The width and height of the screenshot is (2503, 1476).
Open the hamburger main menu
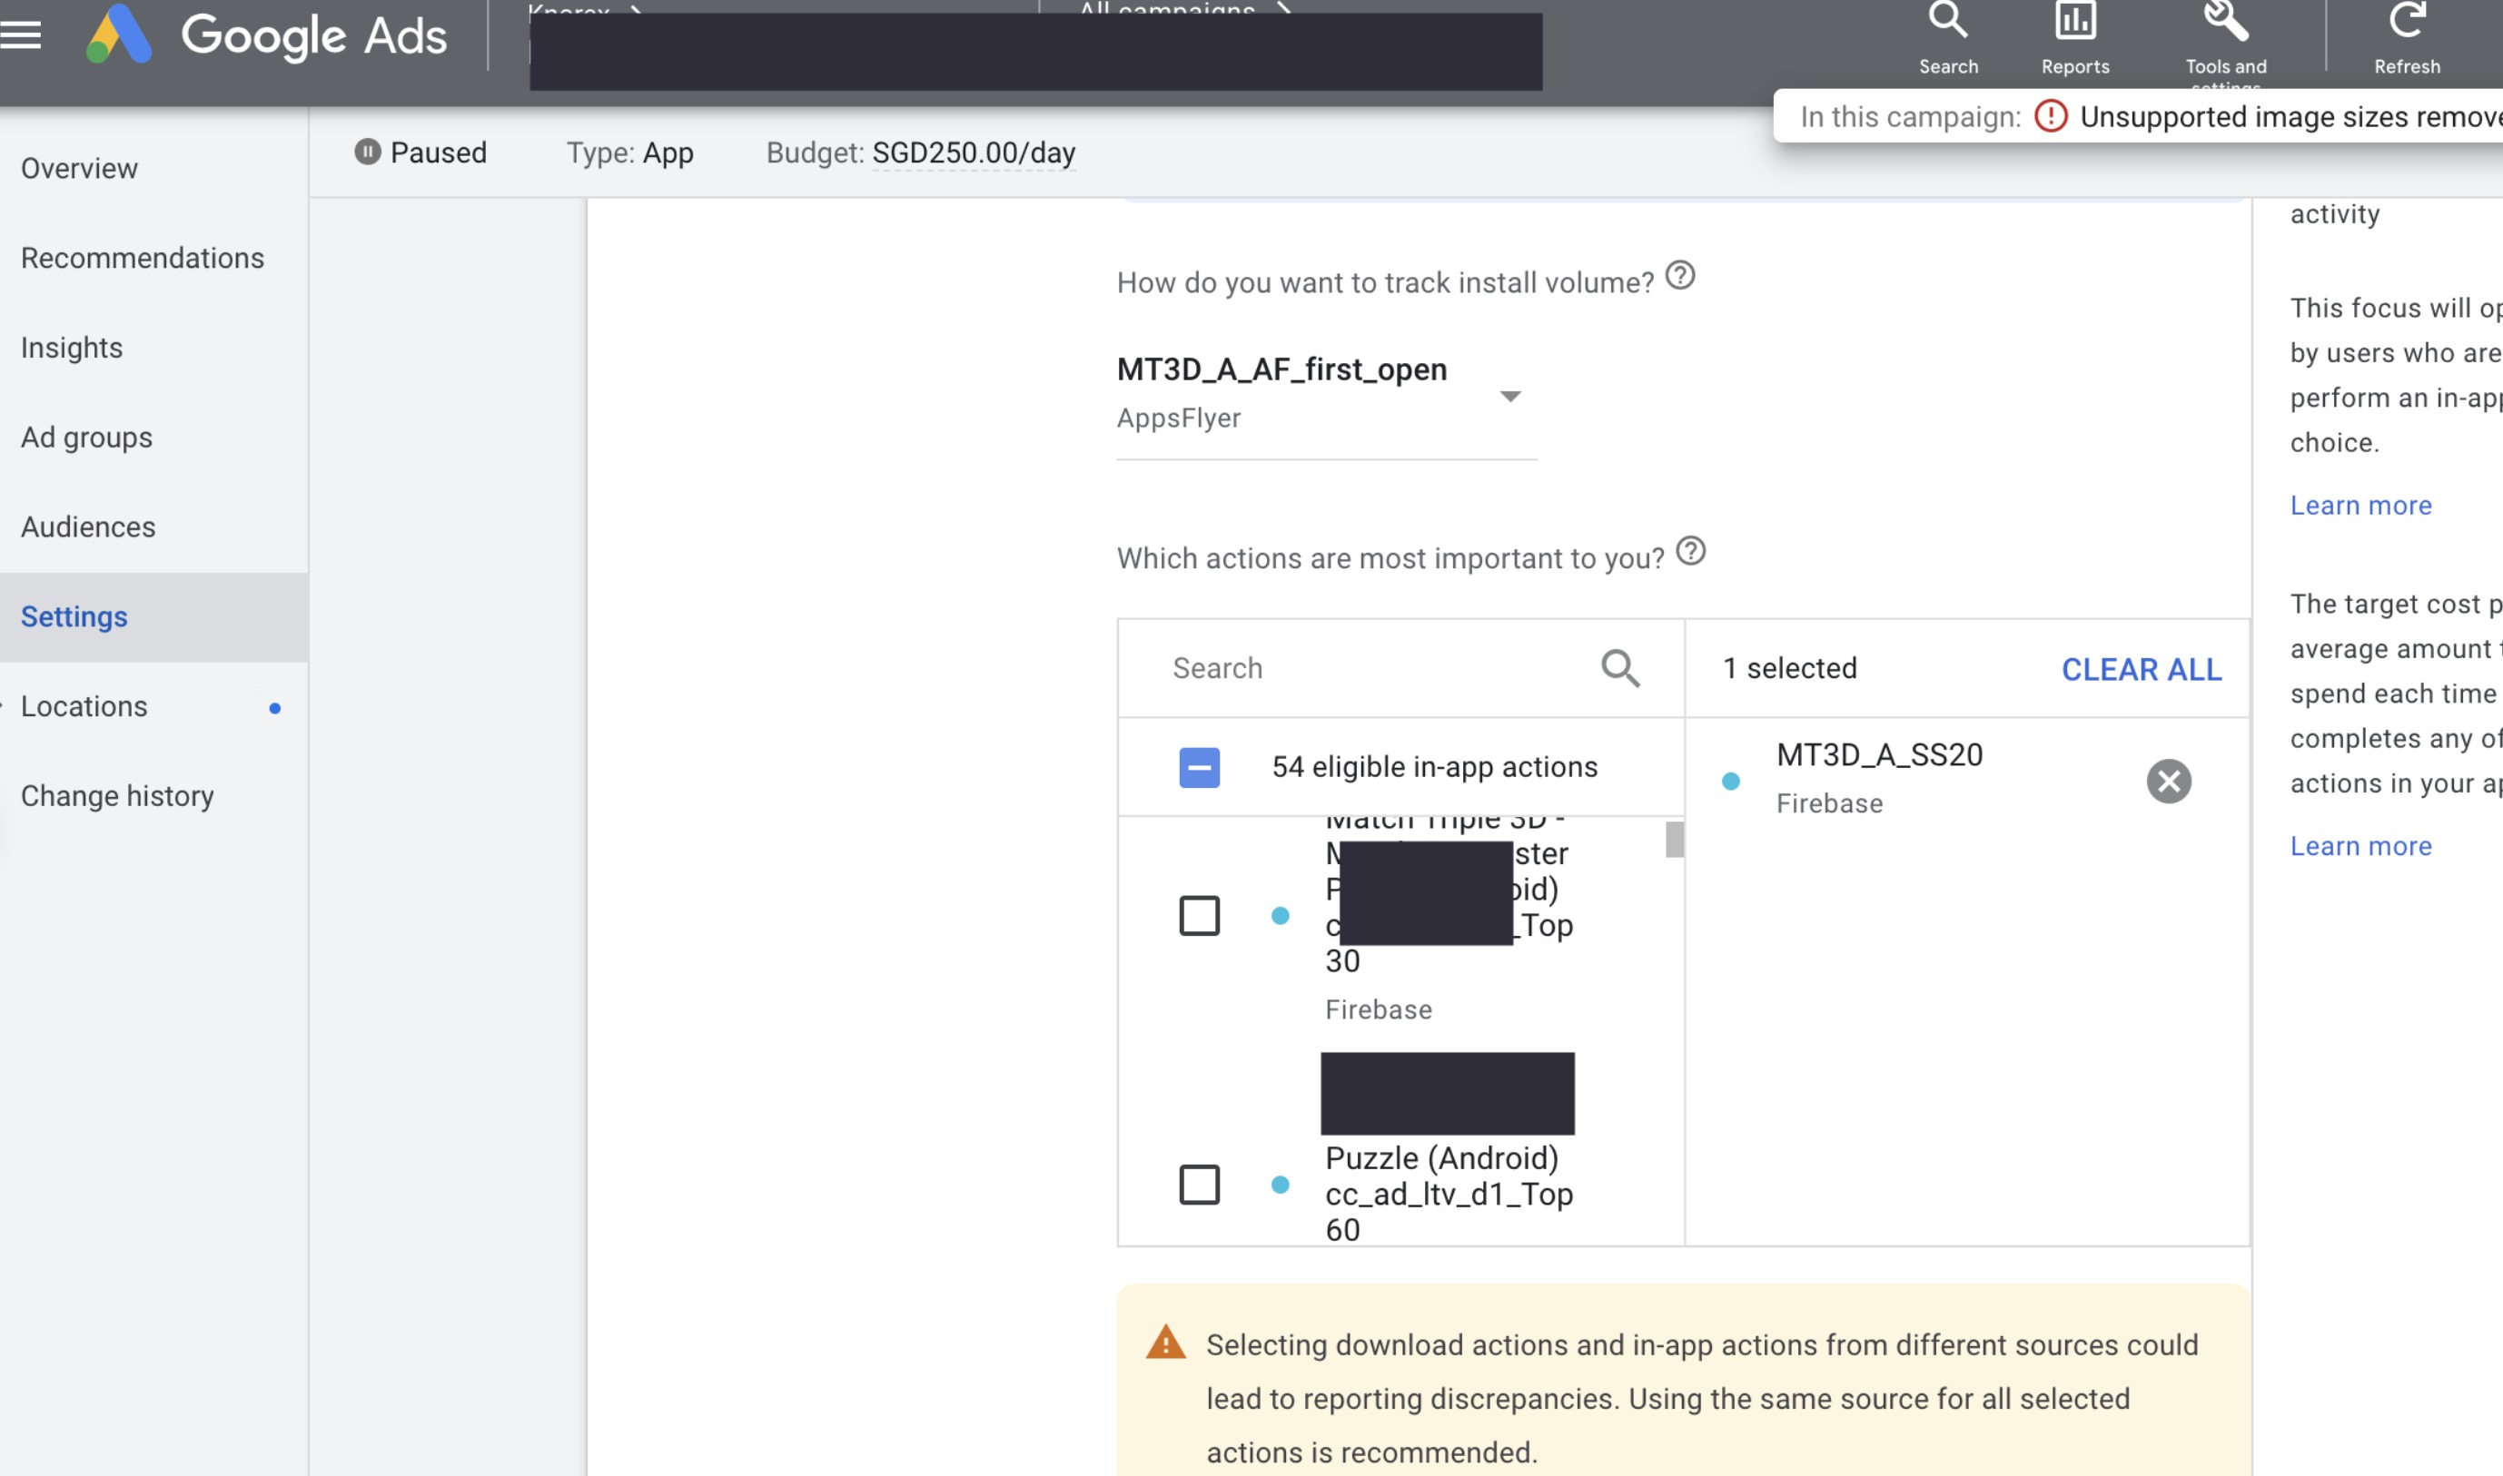point(22,35)
